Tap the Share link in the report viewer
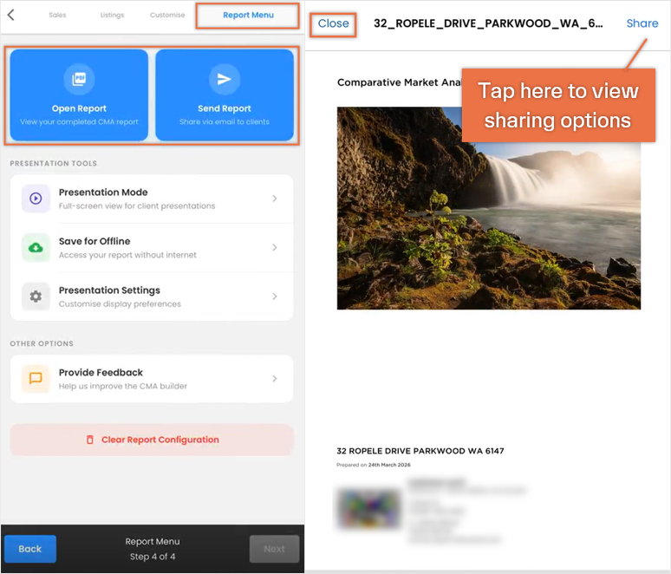This screenshot has height=574, width=671. coord(642,23)
